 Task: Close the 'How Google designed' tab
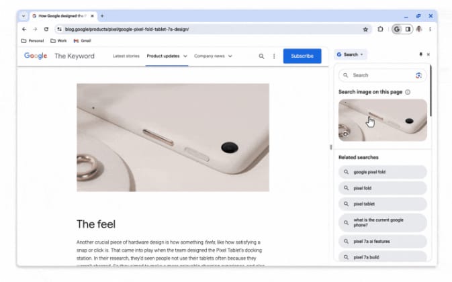(x=92, y=16)
